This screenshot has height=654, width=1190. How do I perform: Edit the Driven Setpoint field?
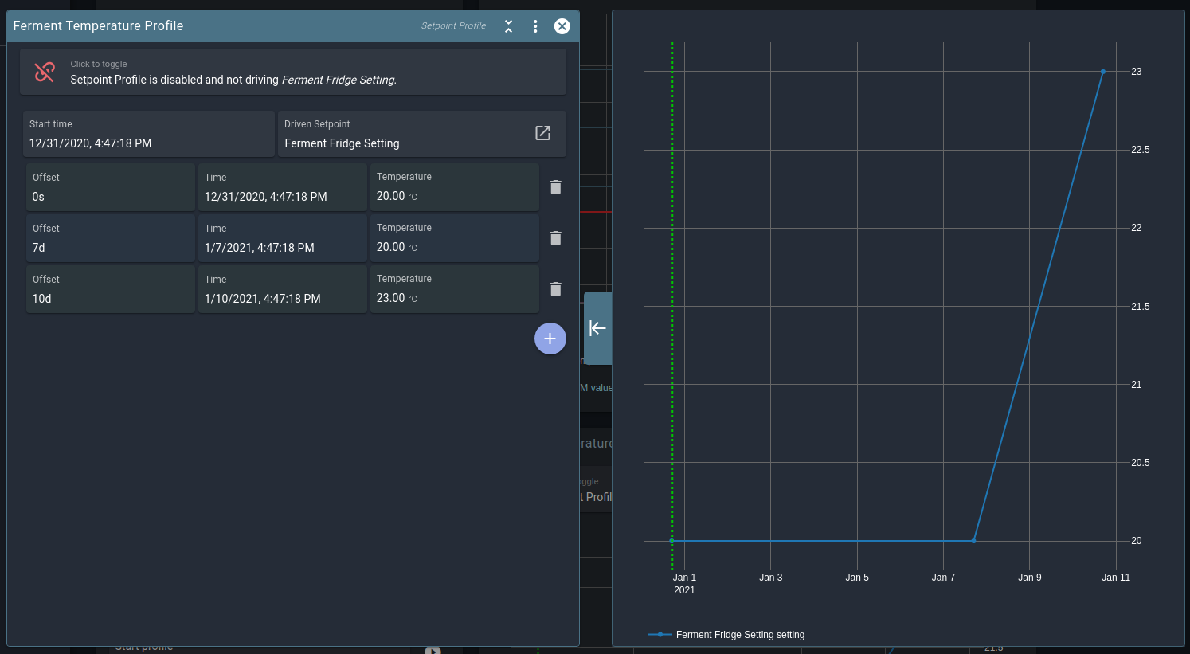pyautogui.click(x=422, y=134)
